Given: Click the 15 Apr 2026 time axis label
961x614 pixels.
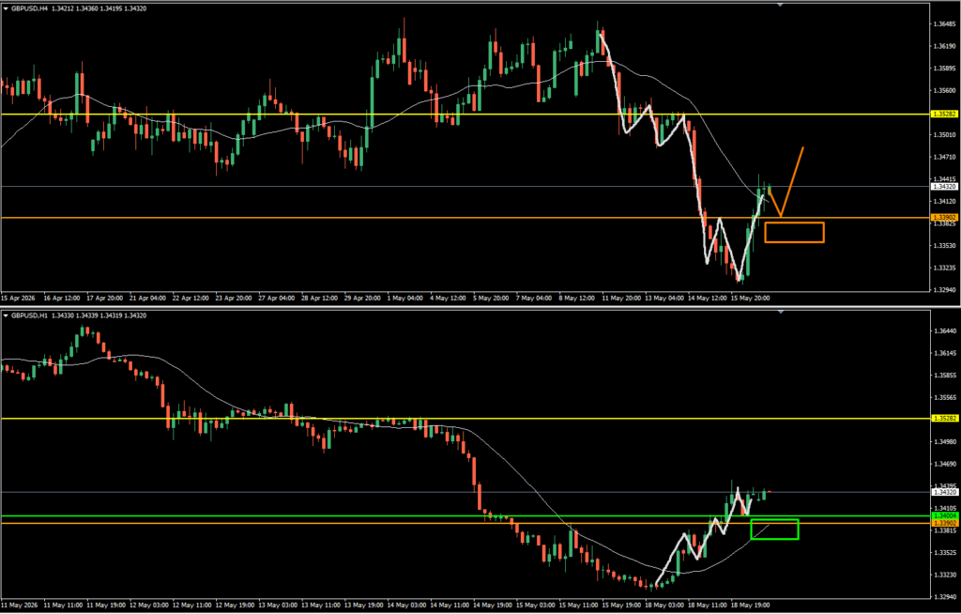Looking at the screenshot, I should click(19, 299).
